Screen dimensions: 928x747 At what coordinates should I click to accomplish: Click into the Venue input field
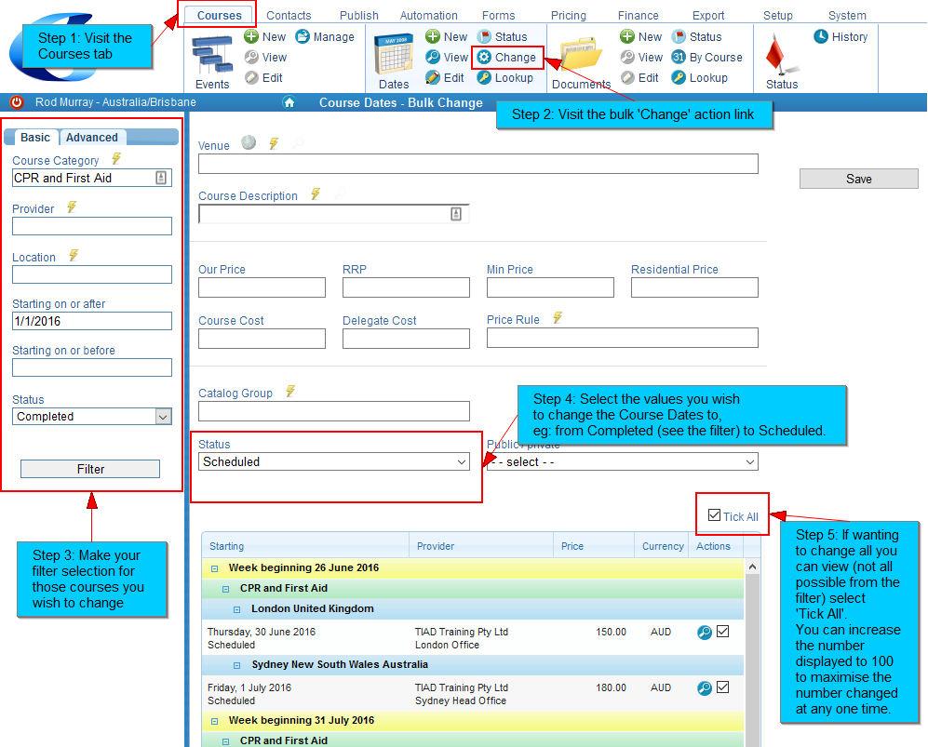478,164
